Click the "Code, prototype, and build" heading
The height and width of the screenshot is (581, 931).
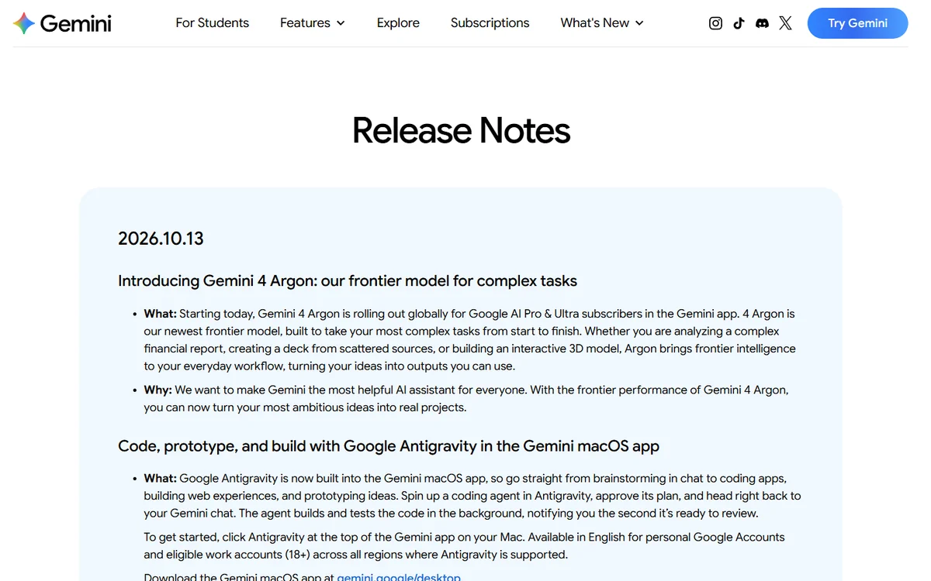point(389,446)
